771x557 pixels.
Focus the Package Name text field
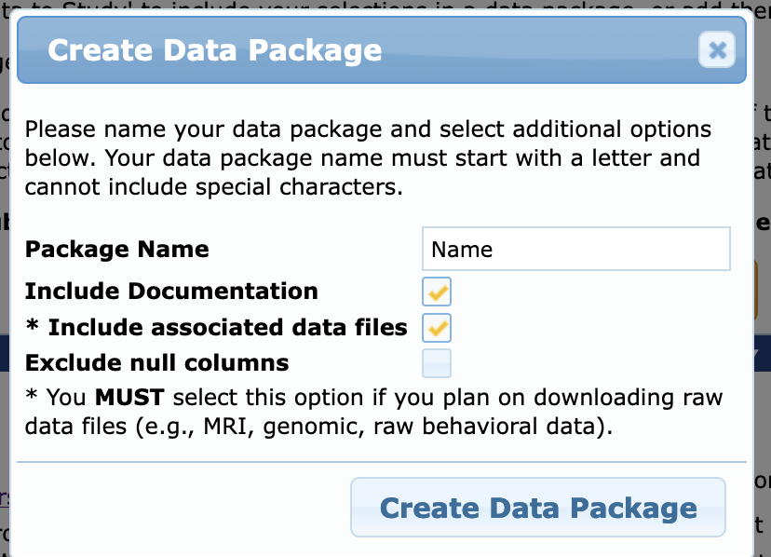(x=575, y=249)
